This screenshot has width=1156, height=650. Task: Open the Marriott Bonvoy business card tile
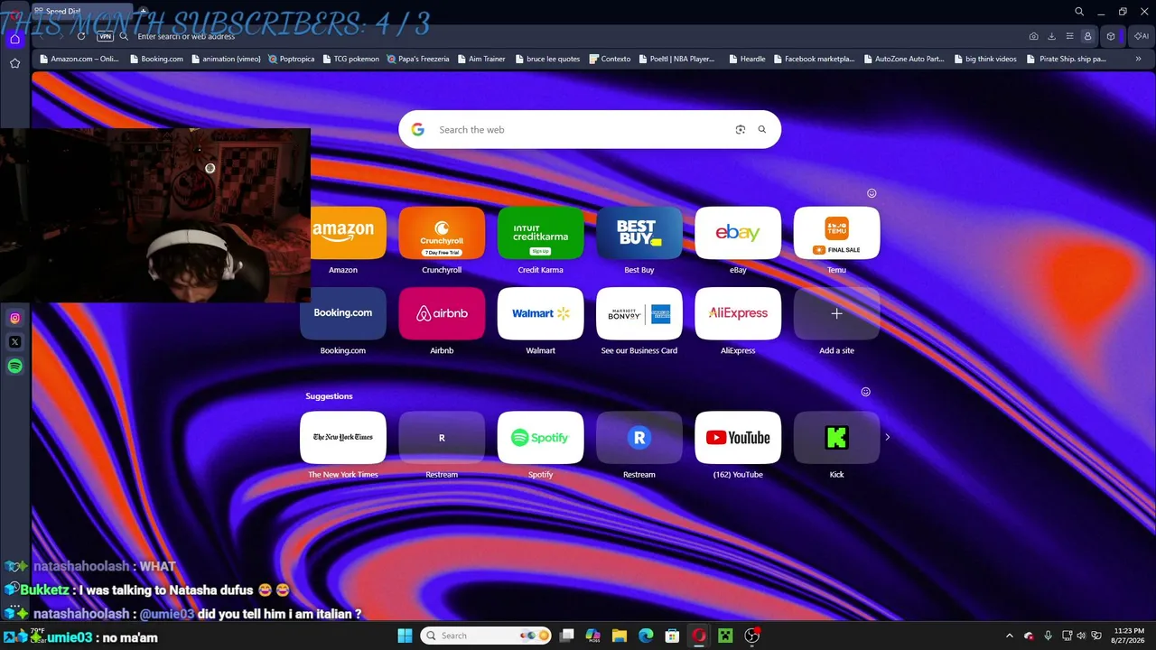pyautogui.click(x=639, y=313)
